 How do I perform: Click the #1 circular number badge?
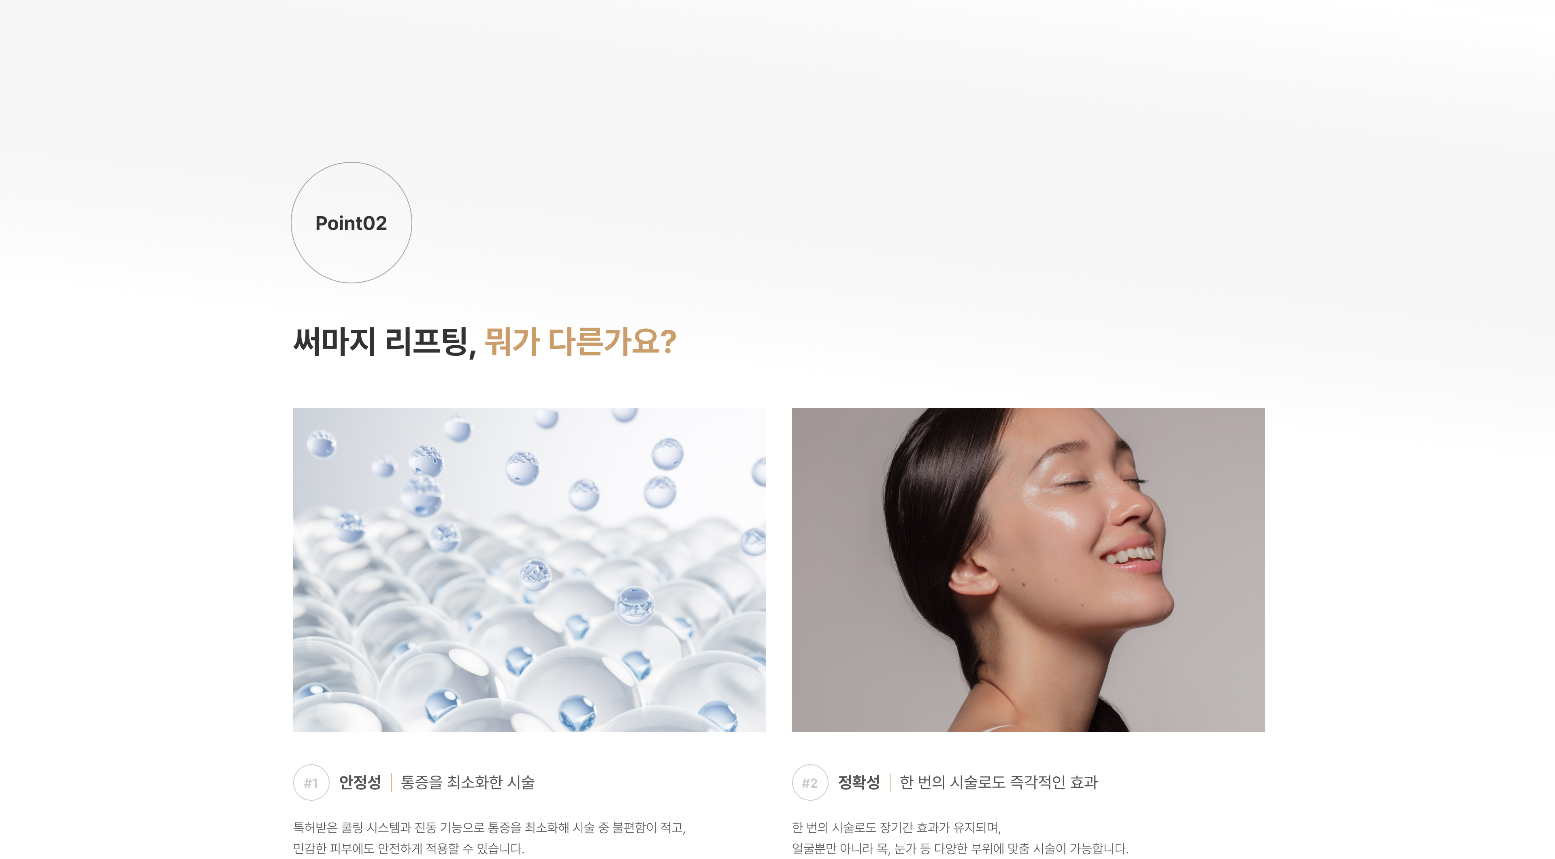311,782
